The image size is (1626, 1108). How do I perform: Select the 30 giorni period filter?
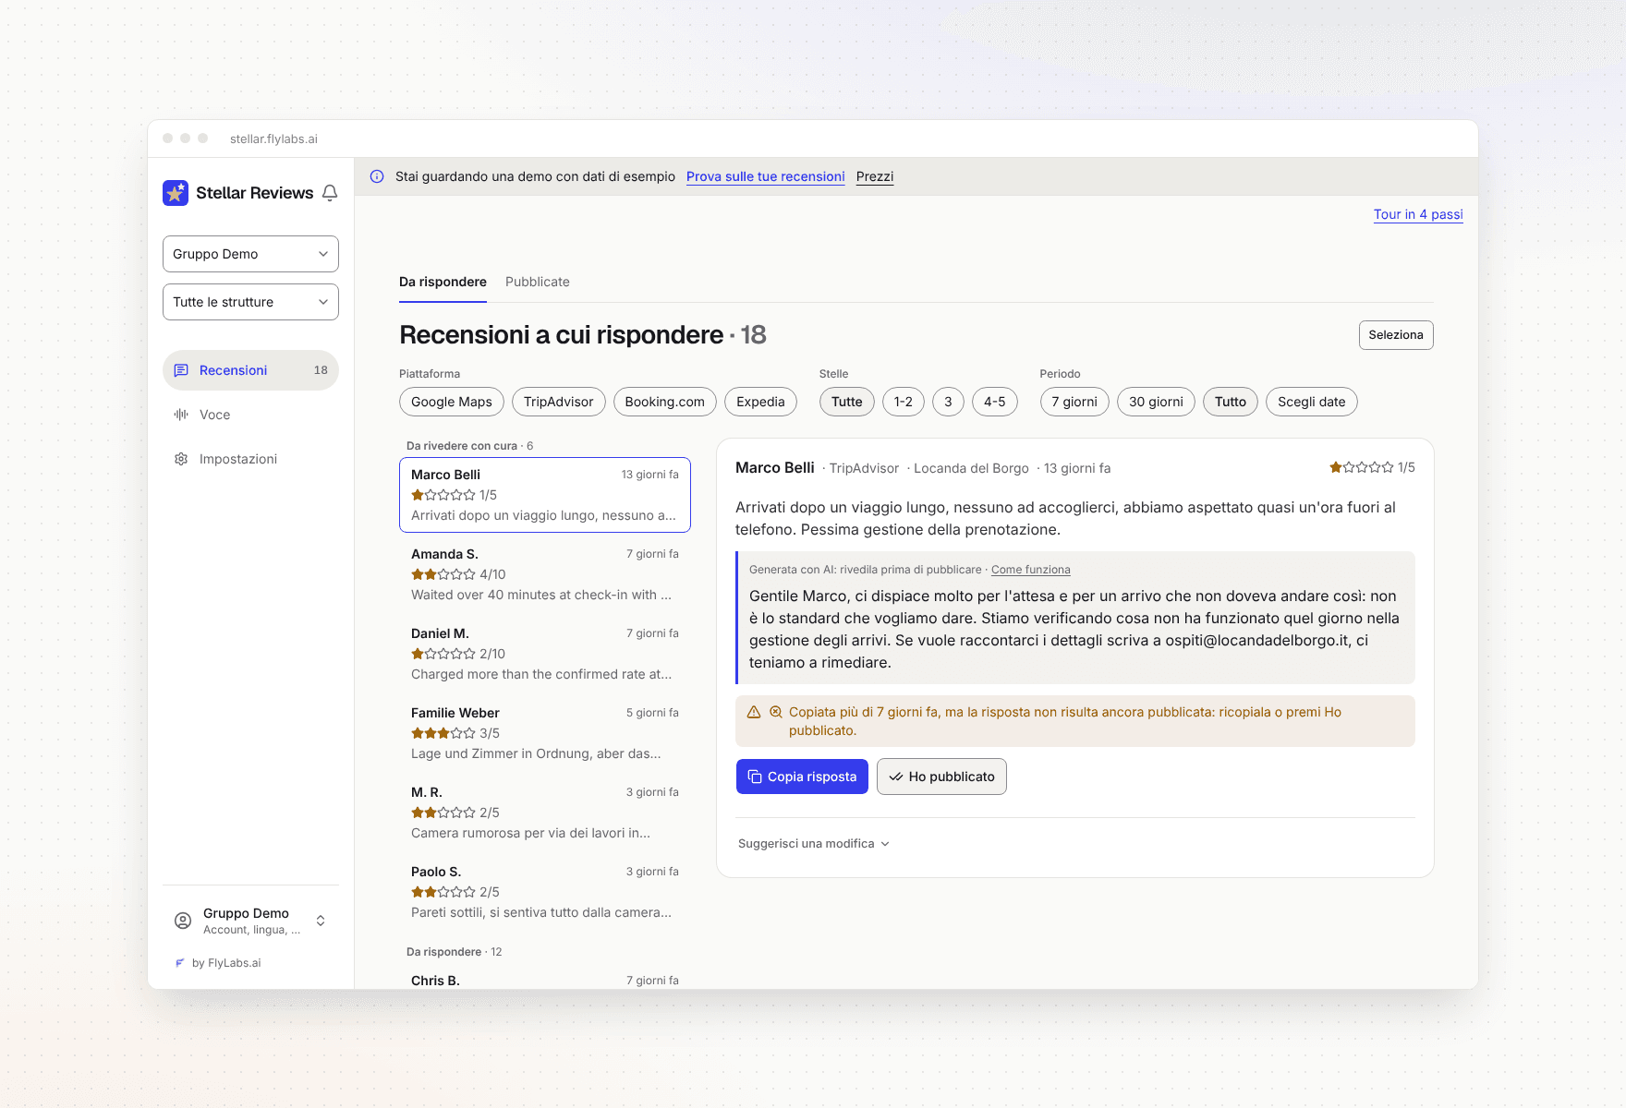[x=1156, y=402]
